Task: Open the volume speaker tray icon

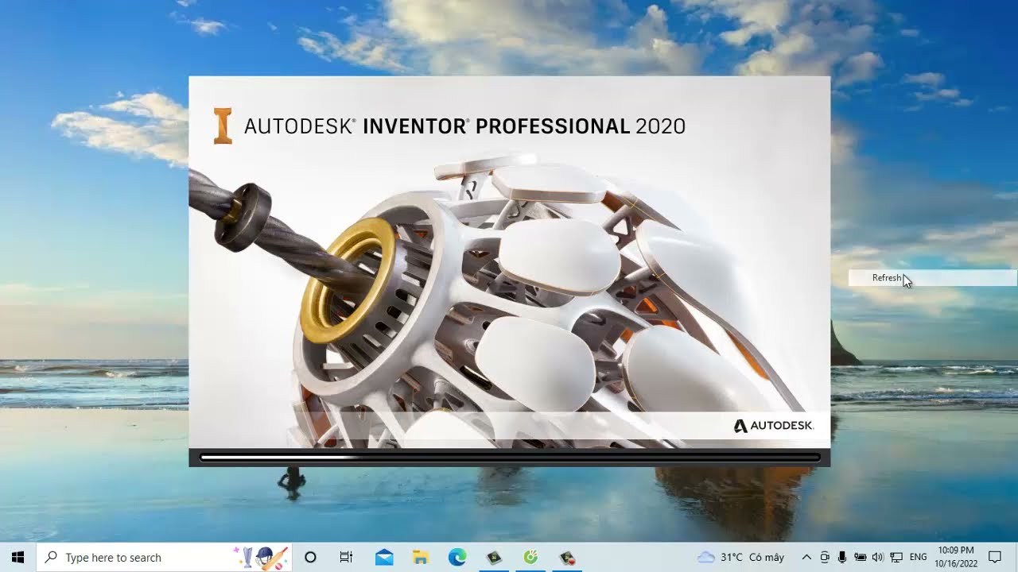Action: (878, 557)
